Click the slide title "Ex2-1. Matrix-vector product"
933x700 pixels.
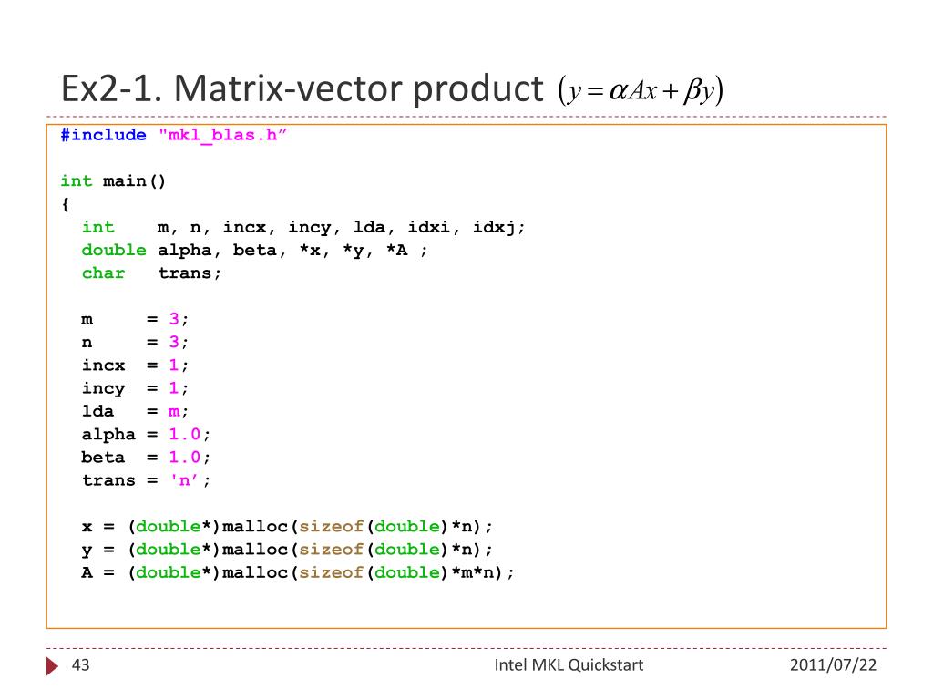coord(302,89)
